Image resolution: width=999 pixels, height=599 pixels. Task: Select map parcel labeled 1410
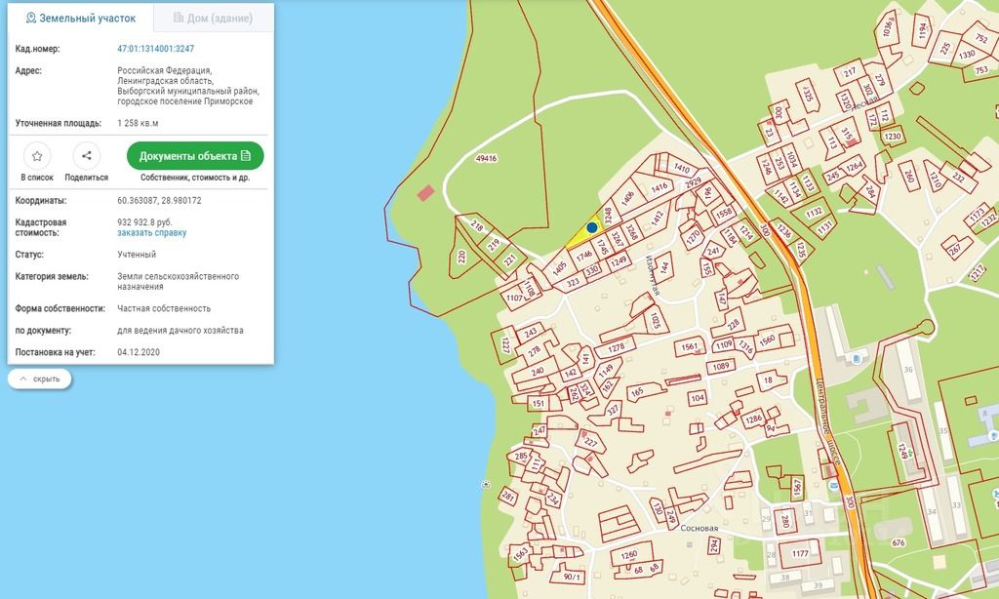[682, 168]
